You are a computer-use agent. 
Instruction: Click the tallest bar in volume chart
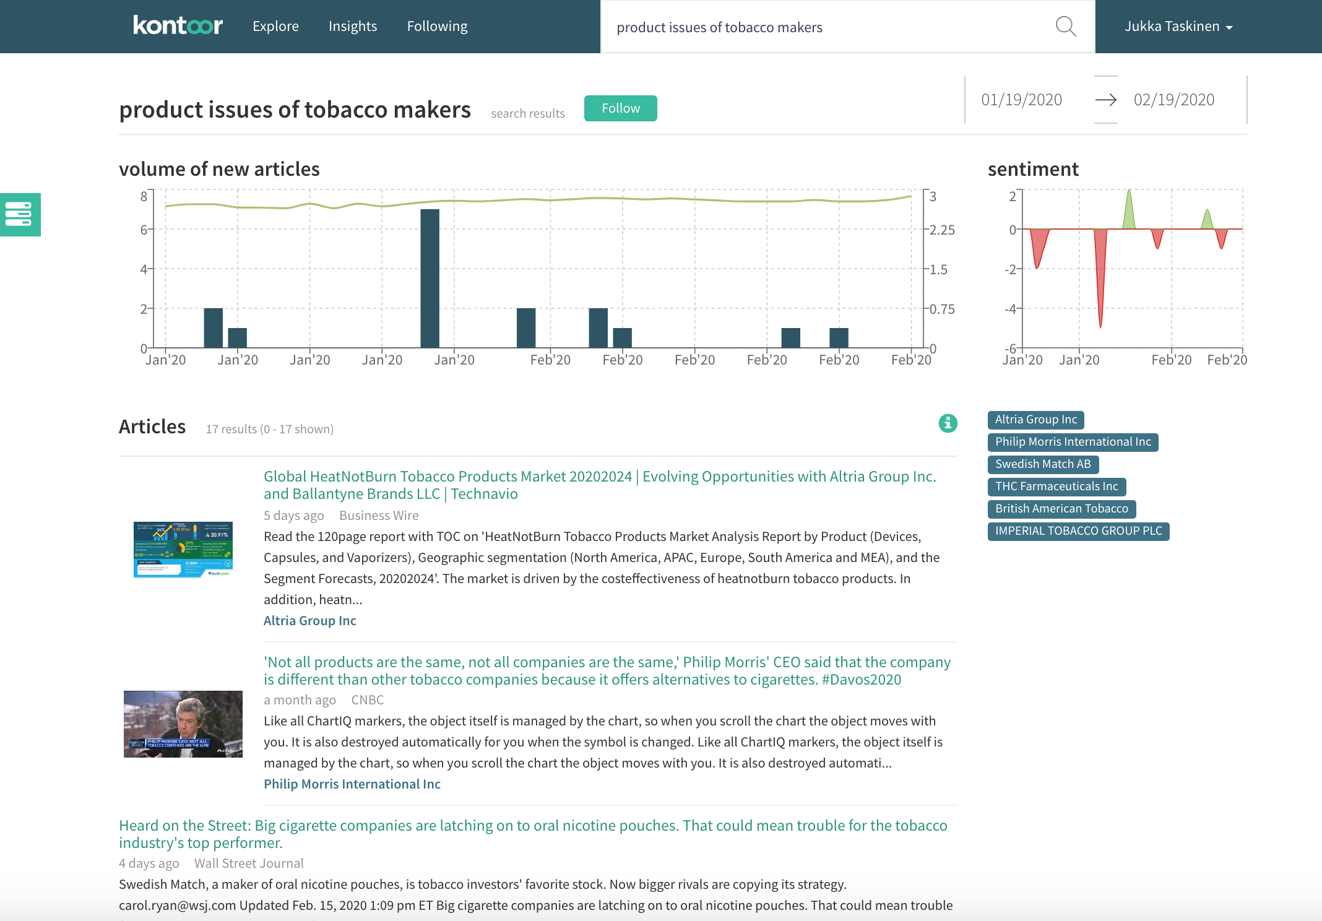(430, 279)
